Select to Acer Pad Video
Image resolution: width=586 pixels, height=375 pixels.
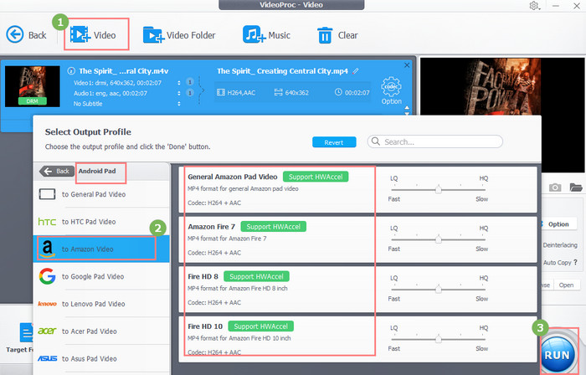[101, 331]
